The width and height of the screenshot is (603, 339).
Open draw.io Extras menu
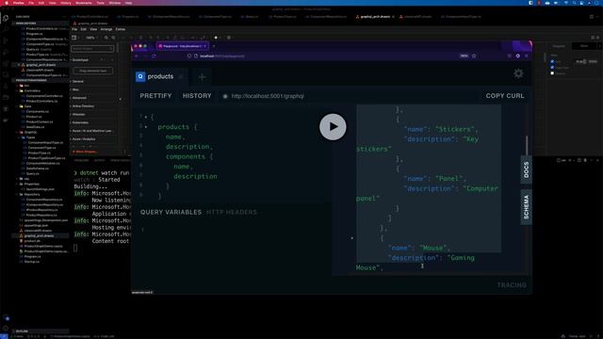[x=121, y=29]
